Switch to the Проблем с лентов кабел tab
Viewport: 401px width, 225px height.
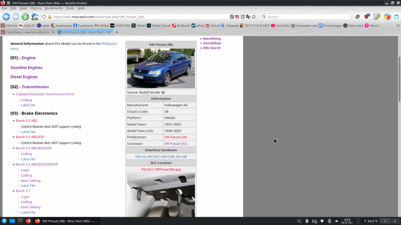(28, 32)
